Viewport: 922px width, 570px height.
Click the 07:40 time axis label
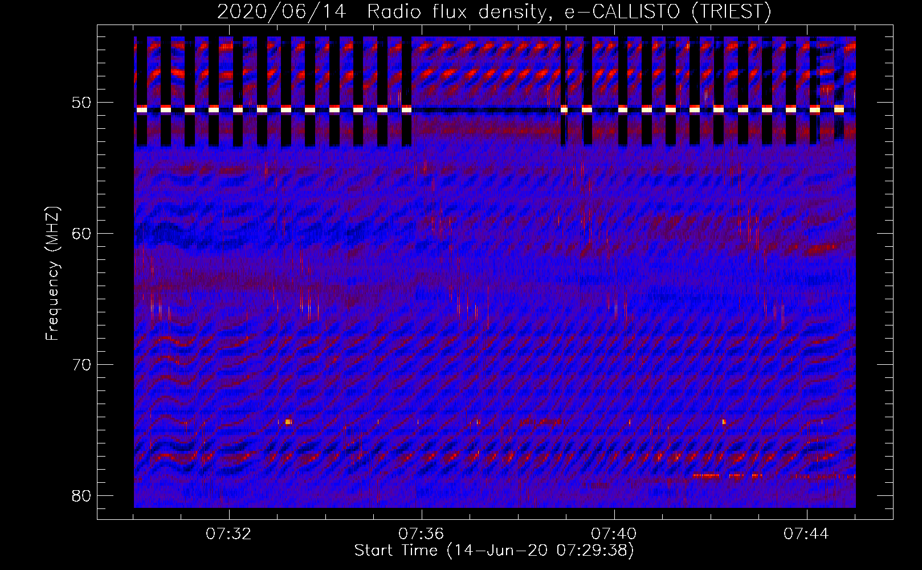(x=614, y=534)
